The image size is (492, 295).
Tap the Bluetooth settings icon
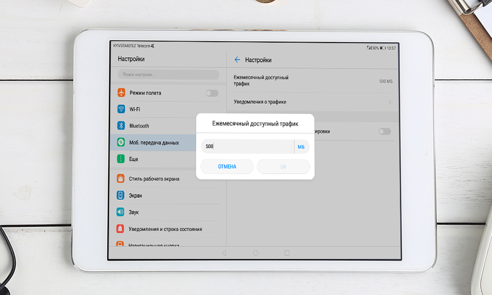121,125
